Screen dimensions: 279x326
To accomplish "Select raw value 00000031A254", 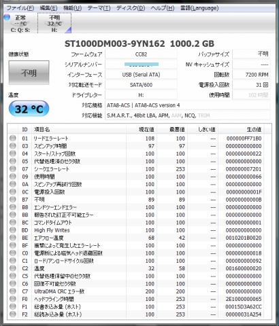I will tap(244, 314).
